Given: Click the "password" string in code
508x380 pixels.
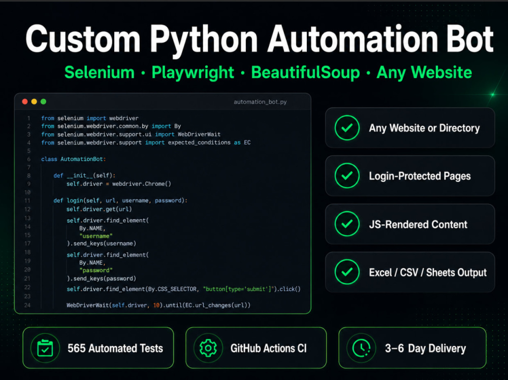Looking at the screenshot, I should [96, 270].
